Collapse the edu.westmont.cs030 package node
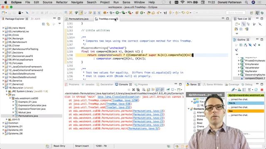 [10, 99]
